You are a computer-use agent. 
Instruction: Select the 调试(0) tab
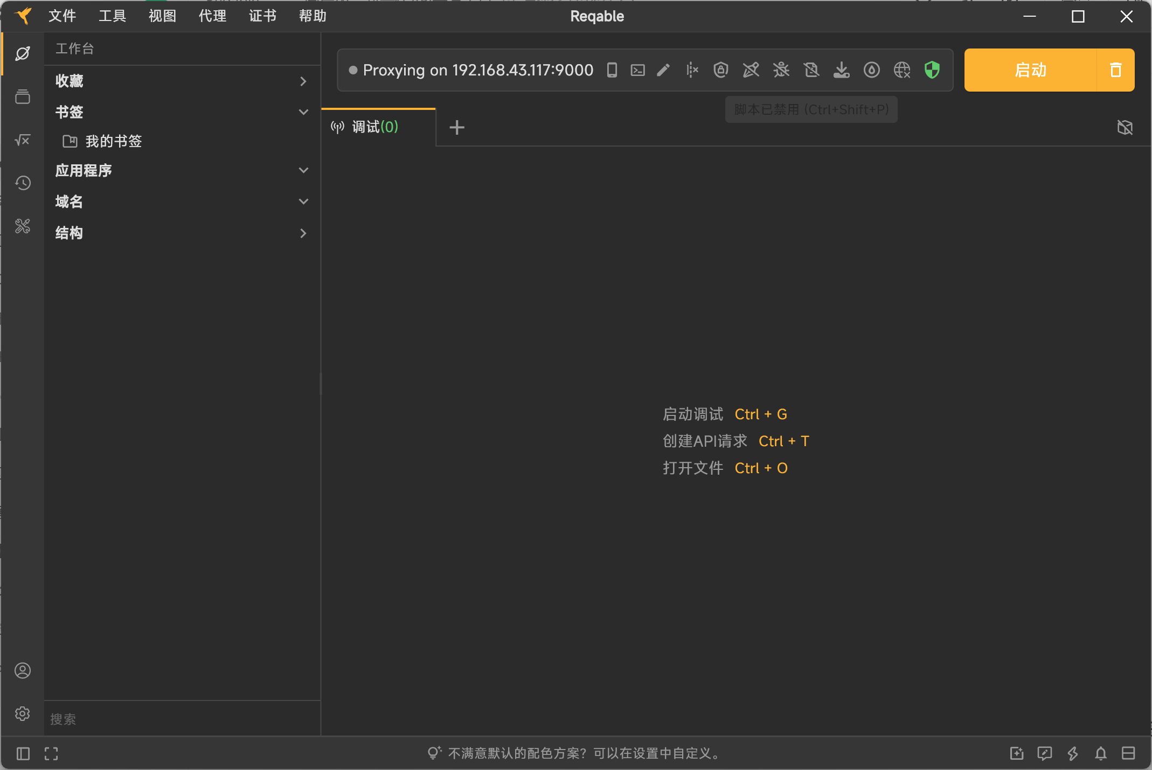click(378, 127)
